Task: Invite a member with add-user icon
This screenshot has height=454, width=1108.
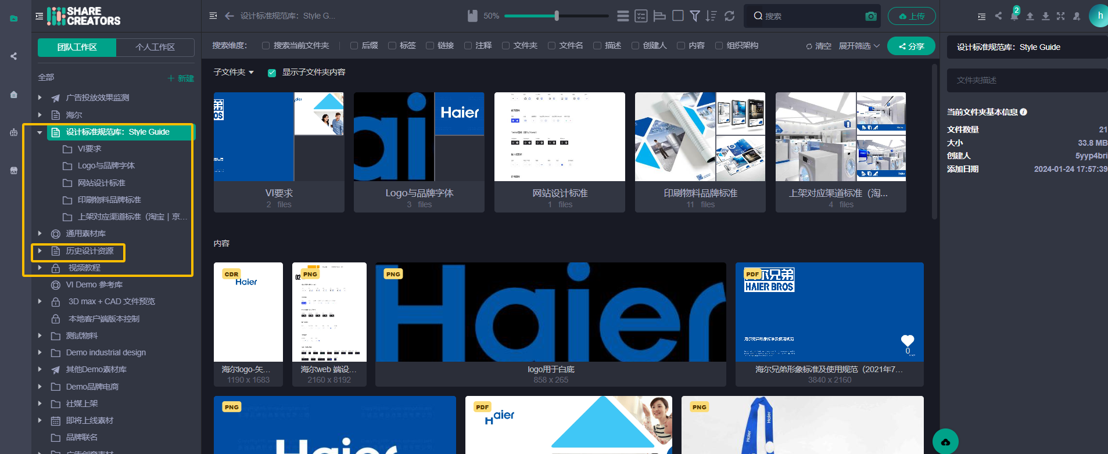Action: (1077, 16)
